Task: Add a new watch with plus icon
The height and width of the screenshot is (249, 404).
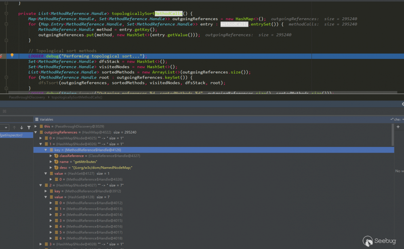Action: point(398,127)
